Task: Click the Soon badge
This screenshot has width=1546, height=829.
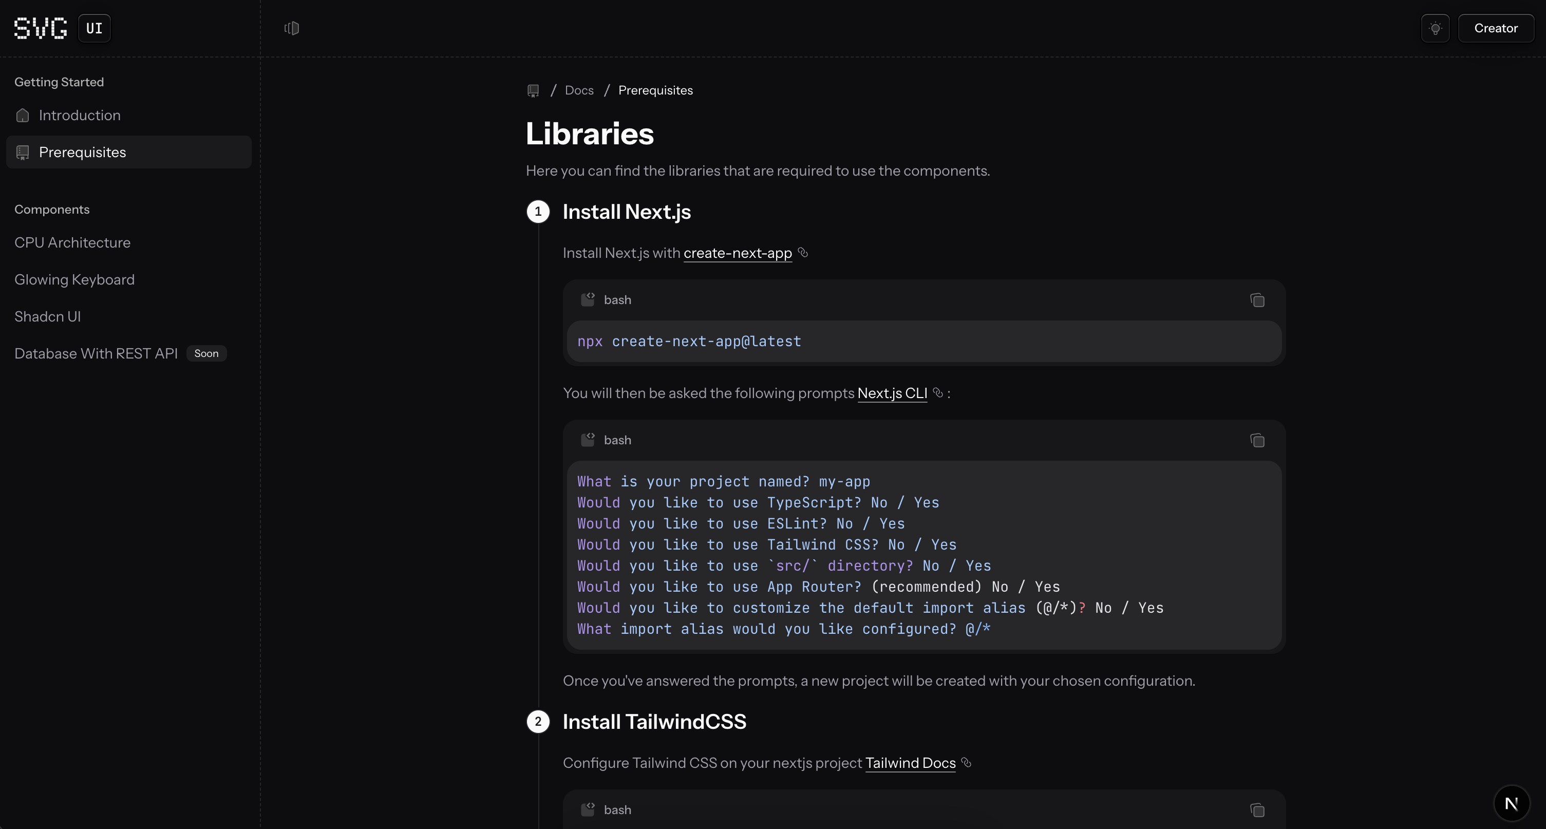Action: tap(206, 353)
